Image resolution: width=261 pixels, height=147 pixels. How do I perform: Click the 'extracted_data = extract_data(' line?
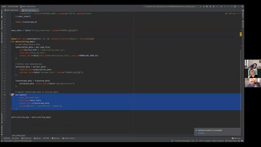(31, 67)
